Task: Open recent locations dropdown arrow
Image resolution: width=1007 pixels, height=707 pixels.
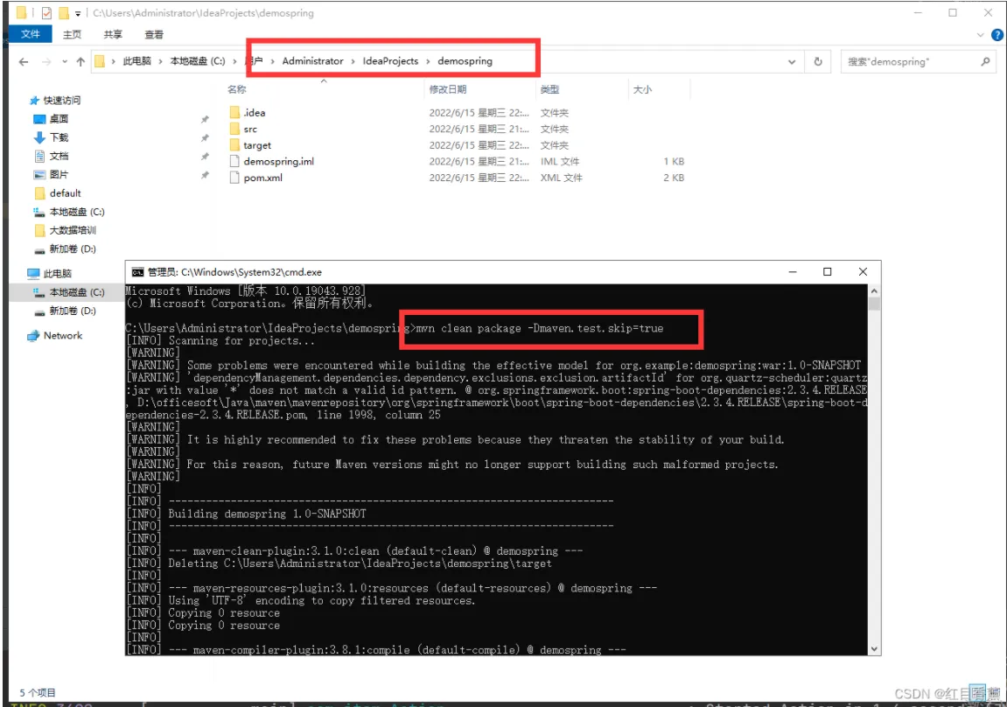Action: pos(64,61)
